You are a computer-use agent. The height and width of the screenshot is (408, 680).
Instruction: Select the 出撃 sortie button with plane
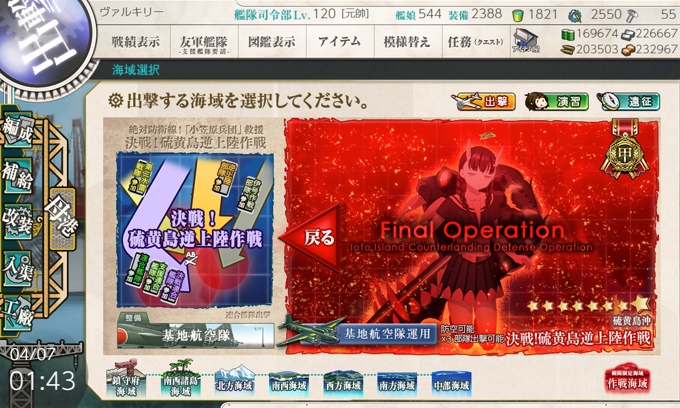coord(483,102)
